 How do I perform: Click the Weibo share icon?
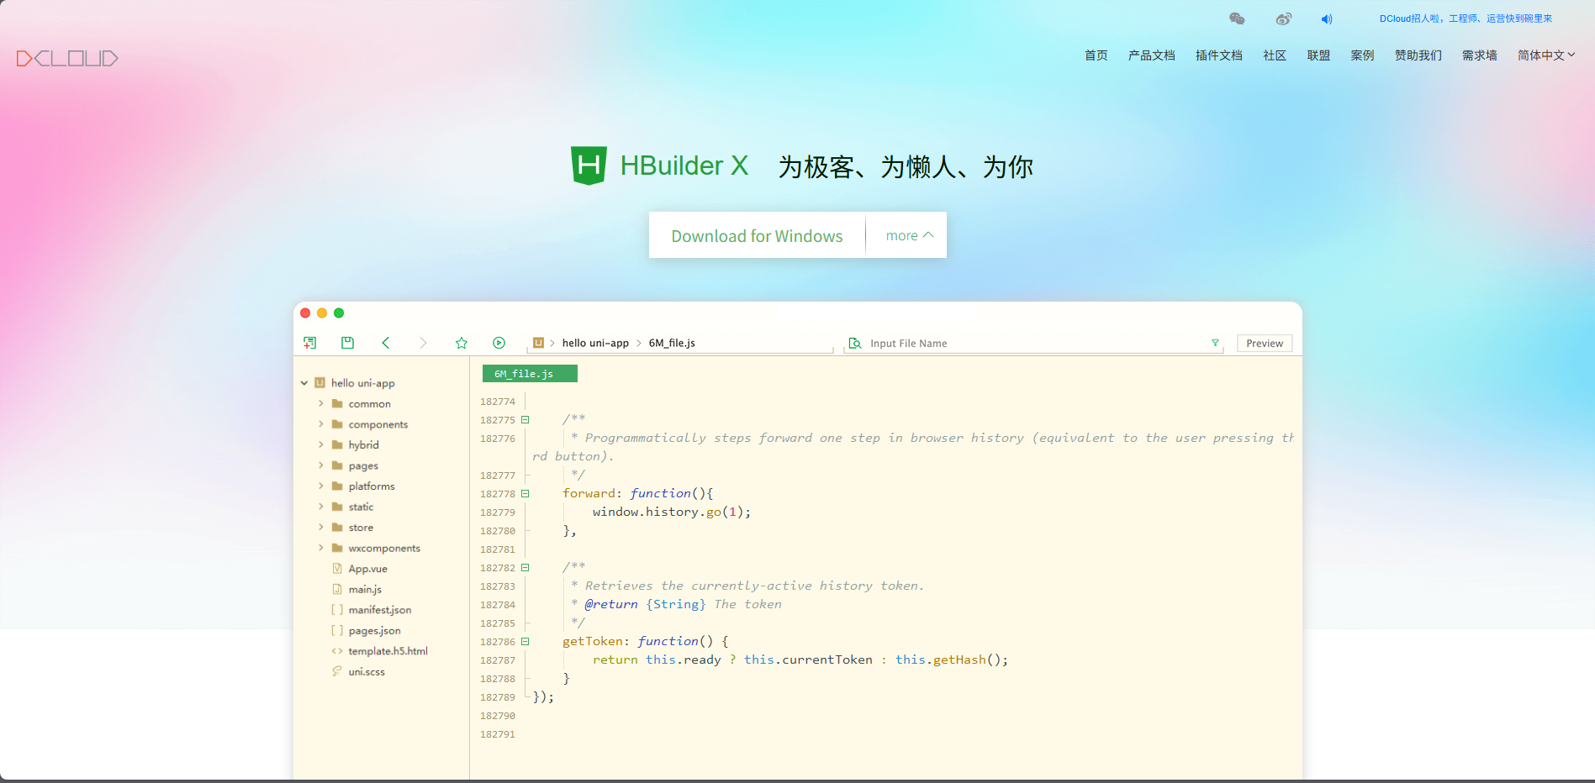coord(1282,18)
